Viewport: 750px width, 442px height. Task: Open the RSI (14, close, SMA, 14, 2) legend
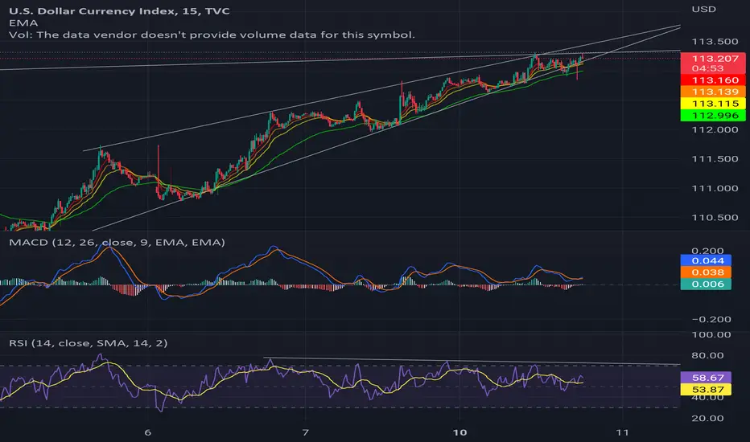tap(89, 343)
